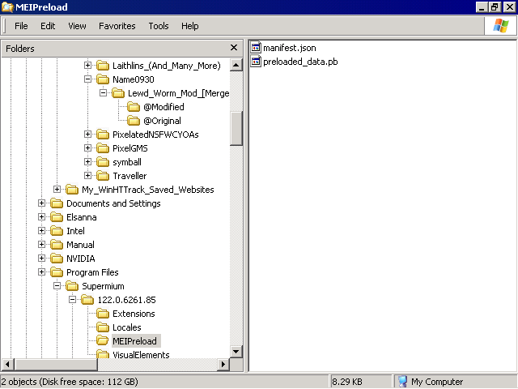Select the @Original folder label

pyautogui.click(x=162, y=121)
